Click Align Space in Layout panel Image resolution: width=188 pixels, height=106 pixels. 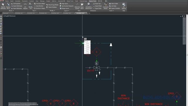64,4
